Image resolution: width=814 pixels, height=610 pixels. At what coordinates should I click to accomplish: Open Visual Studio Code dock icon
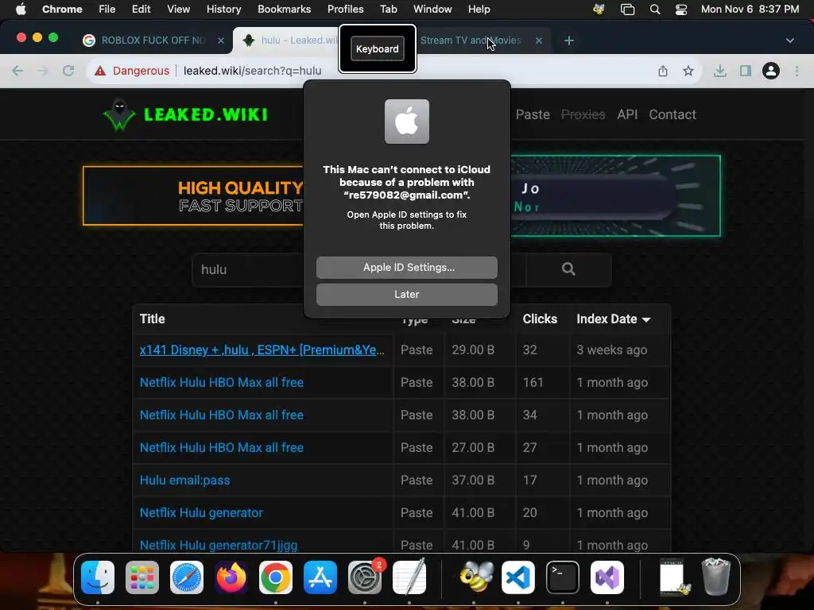click(518, 577)
